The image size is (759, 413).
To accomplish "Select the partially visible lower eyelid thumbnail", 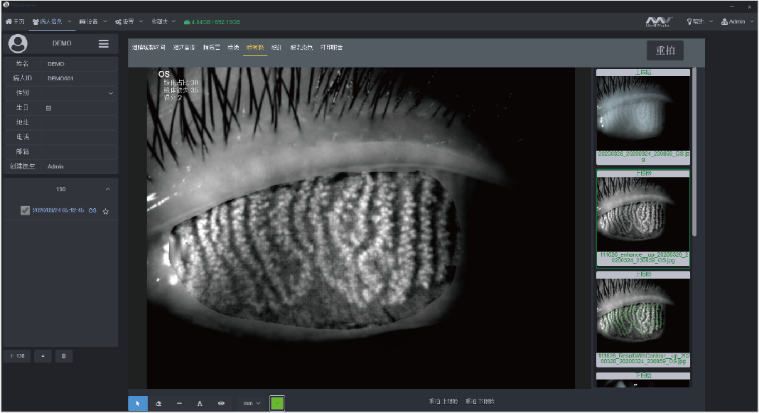I will 643,380.
